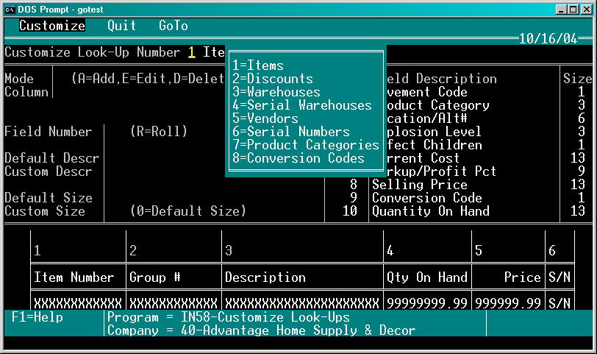Select the Quantity On Hand field row
The width and height of the screenshot is (597, 354).
coord(462,210)
